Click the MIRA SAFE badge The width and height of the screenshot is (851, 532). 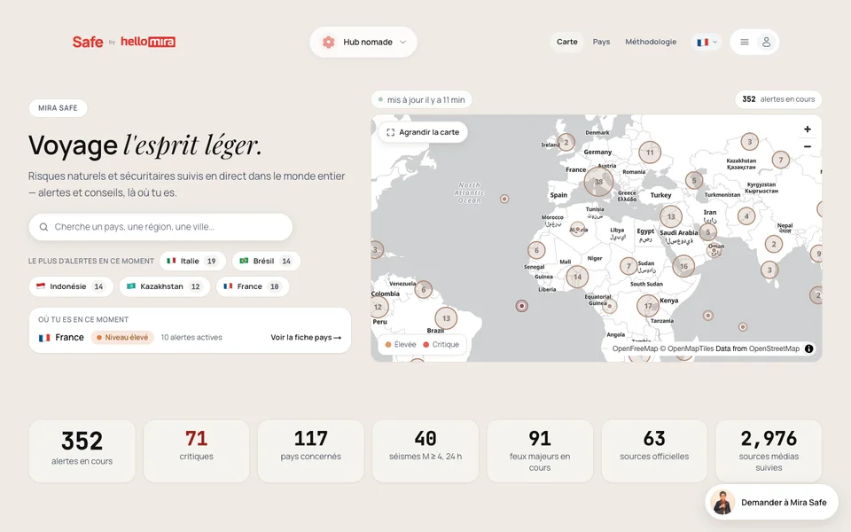click(59, 108)
